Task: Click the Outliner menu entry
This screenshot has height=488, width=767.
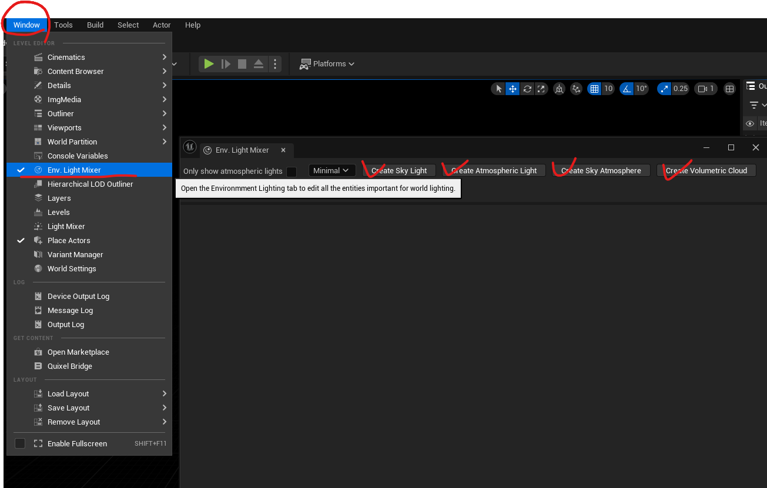Action: [89, 113]
